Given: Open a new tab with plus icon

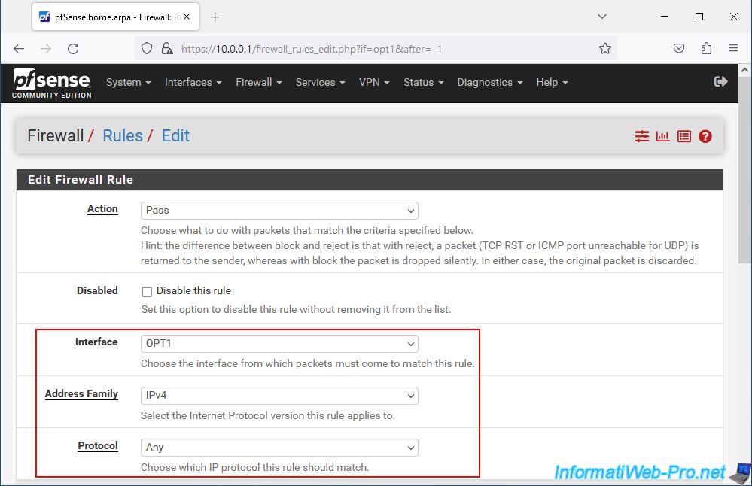Looking at the screenshot, I should [215, 17].
